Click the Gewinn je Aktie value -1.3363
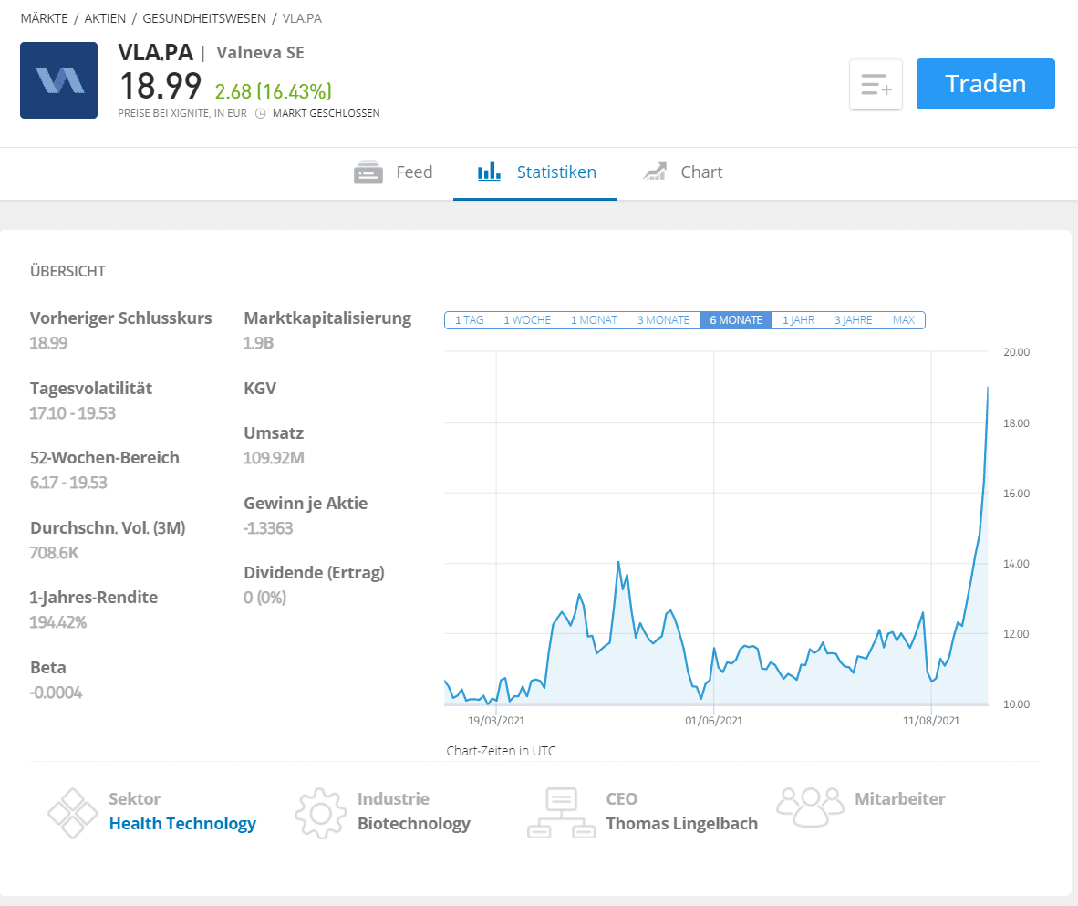 click(x=268, y=527)
